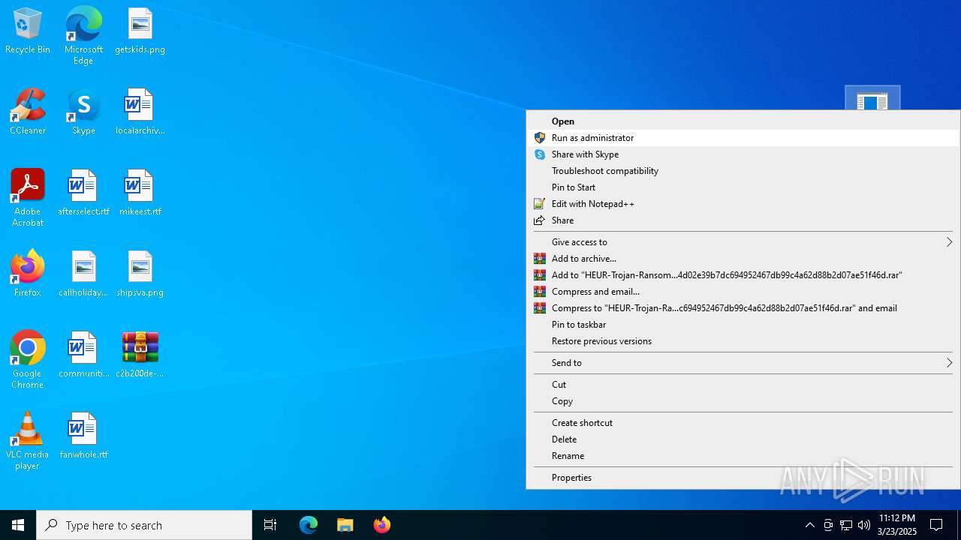Click the taskbar search box

144,525
